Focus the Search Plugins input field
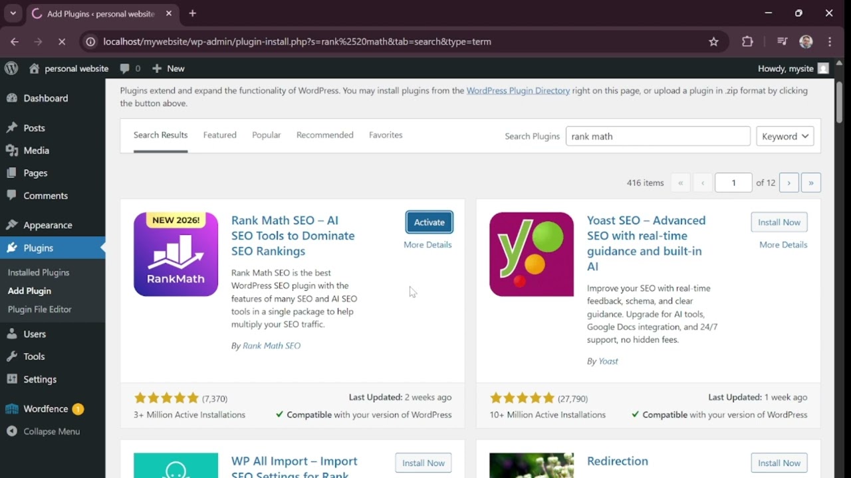Screen dimensions: 851x478 (658, 136)
